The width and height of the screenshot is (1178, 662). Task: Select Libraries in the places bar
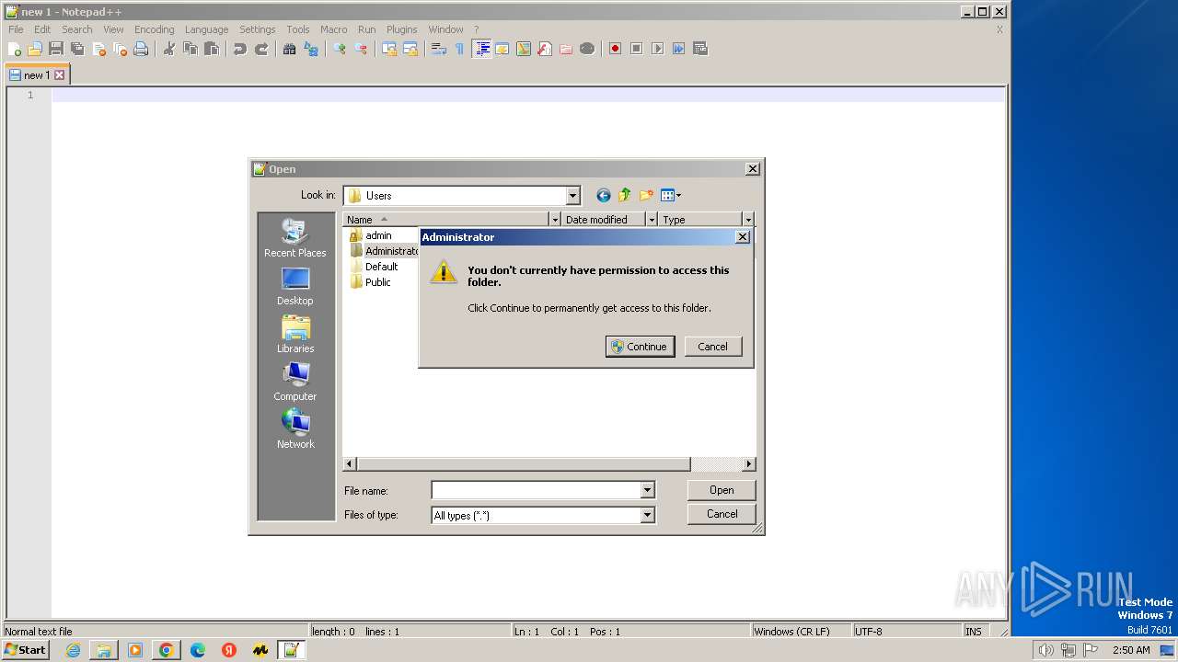click(x=295, y=335)
